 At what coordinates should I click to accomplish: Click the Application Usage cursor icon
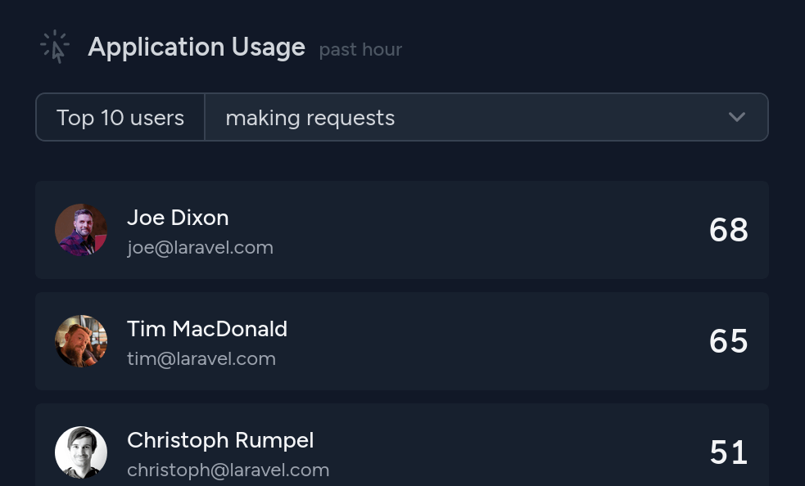click(55, 47)
